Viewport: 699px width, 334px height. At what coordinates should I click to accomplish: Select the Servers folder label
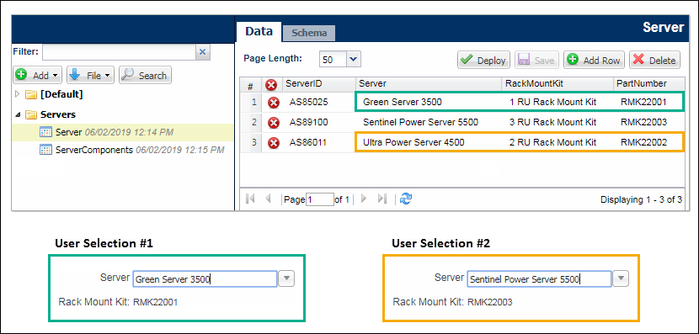tap(58, 114)
